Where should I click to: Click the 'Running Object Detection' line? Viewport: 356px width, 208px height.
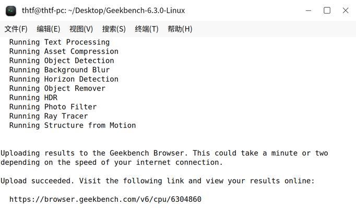click(x=62, y=61)
